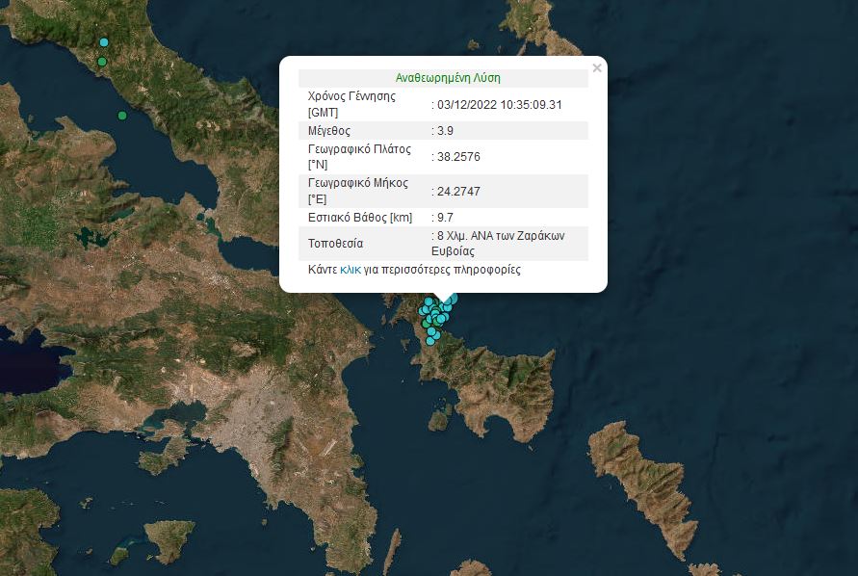Click the Τοποθεσία row label
This screenshot has width=858, height=576.
click(336, 243)
